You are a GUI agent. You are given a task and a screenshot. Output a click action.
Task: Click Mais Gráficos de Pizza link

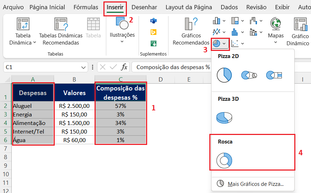point(255,184)
